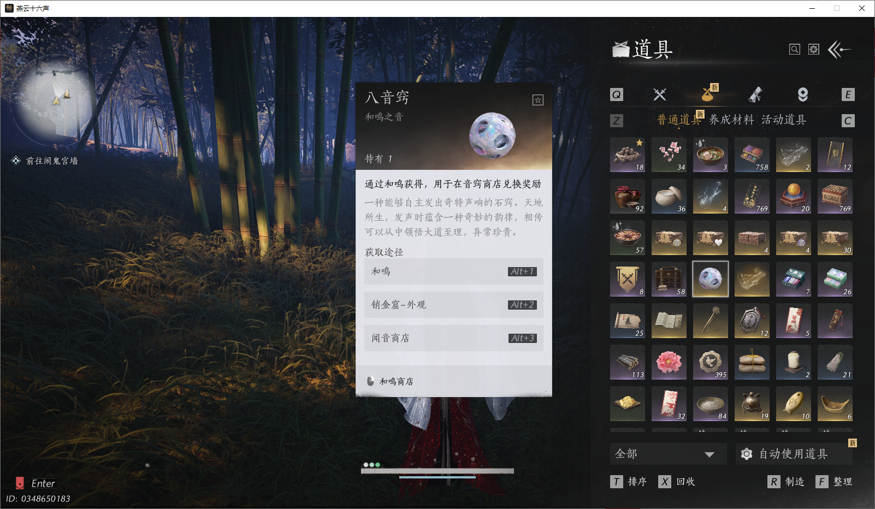The image size is (875, 509).
Task: Go to 销金窟-外观 acquisition route
Action: pyautogui.click(x=454, y=305)
